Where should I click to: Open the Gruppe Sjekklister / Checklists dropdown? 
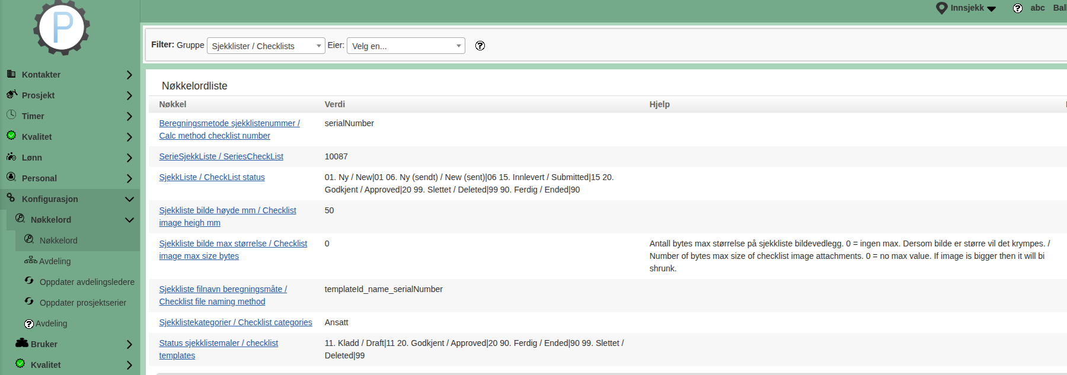coord(266,46)
